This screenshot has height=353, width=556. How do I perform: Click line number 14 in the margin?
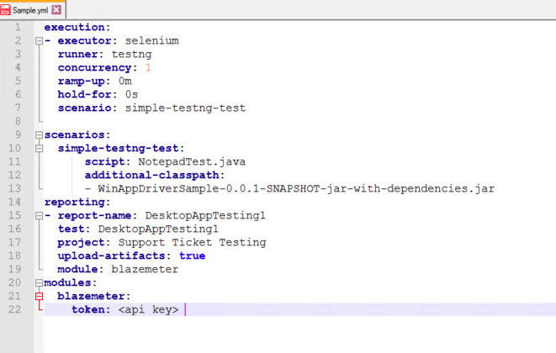14,202
